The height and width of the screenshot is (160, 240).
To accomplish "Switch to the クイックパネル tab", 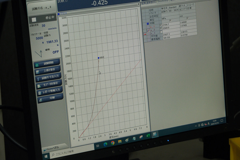I will pyautogui.click(x=163, y=2).
